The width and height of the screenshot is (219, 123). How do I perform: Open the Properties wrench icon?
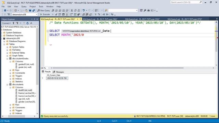(145, 11)
